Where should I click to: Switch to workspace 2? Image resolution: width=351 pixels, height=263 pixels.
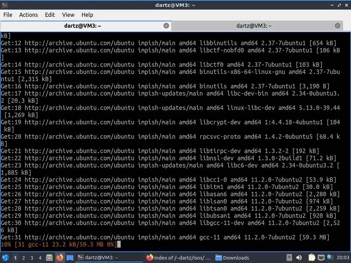coord(23,258)
